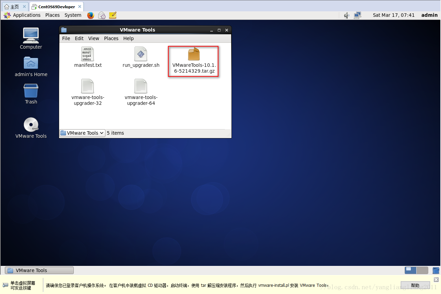Viewport: 441px width, 294px height.
Task: Close the 主页 tab
Action: pos(24,7)
